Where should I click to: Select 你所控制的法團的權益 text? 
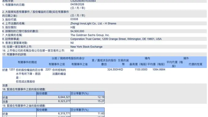point(59,72)
